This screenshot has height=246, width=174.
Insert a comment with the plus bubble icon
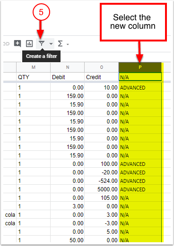(x=17, y=43)
